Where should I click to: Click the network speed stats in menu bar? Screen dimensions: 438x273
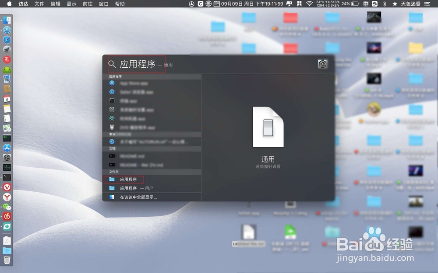point(328,3)
